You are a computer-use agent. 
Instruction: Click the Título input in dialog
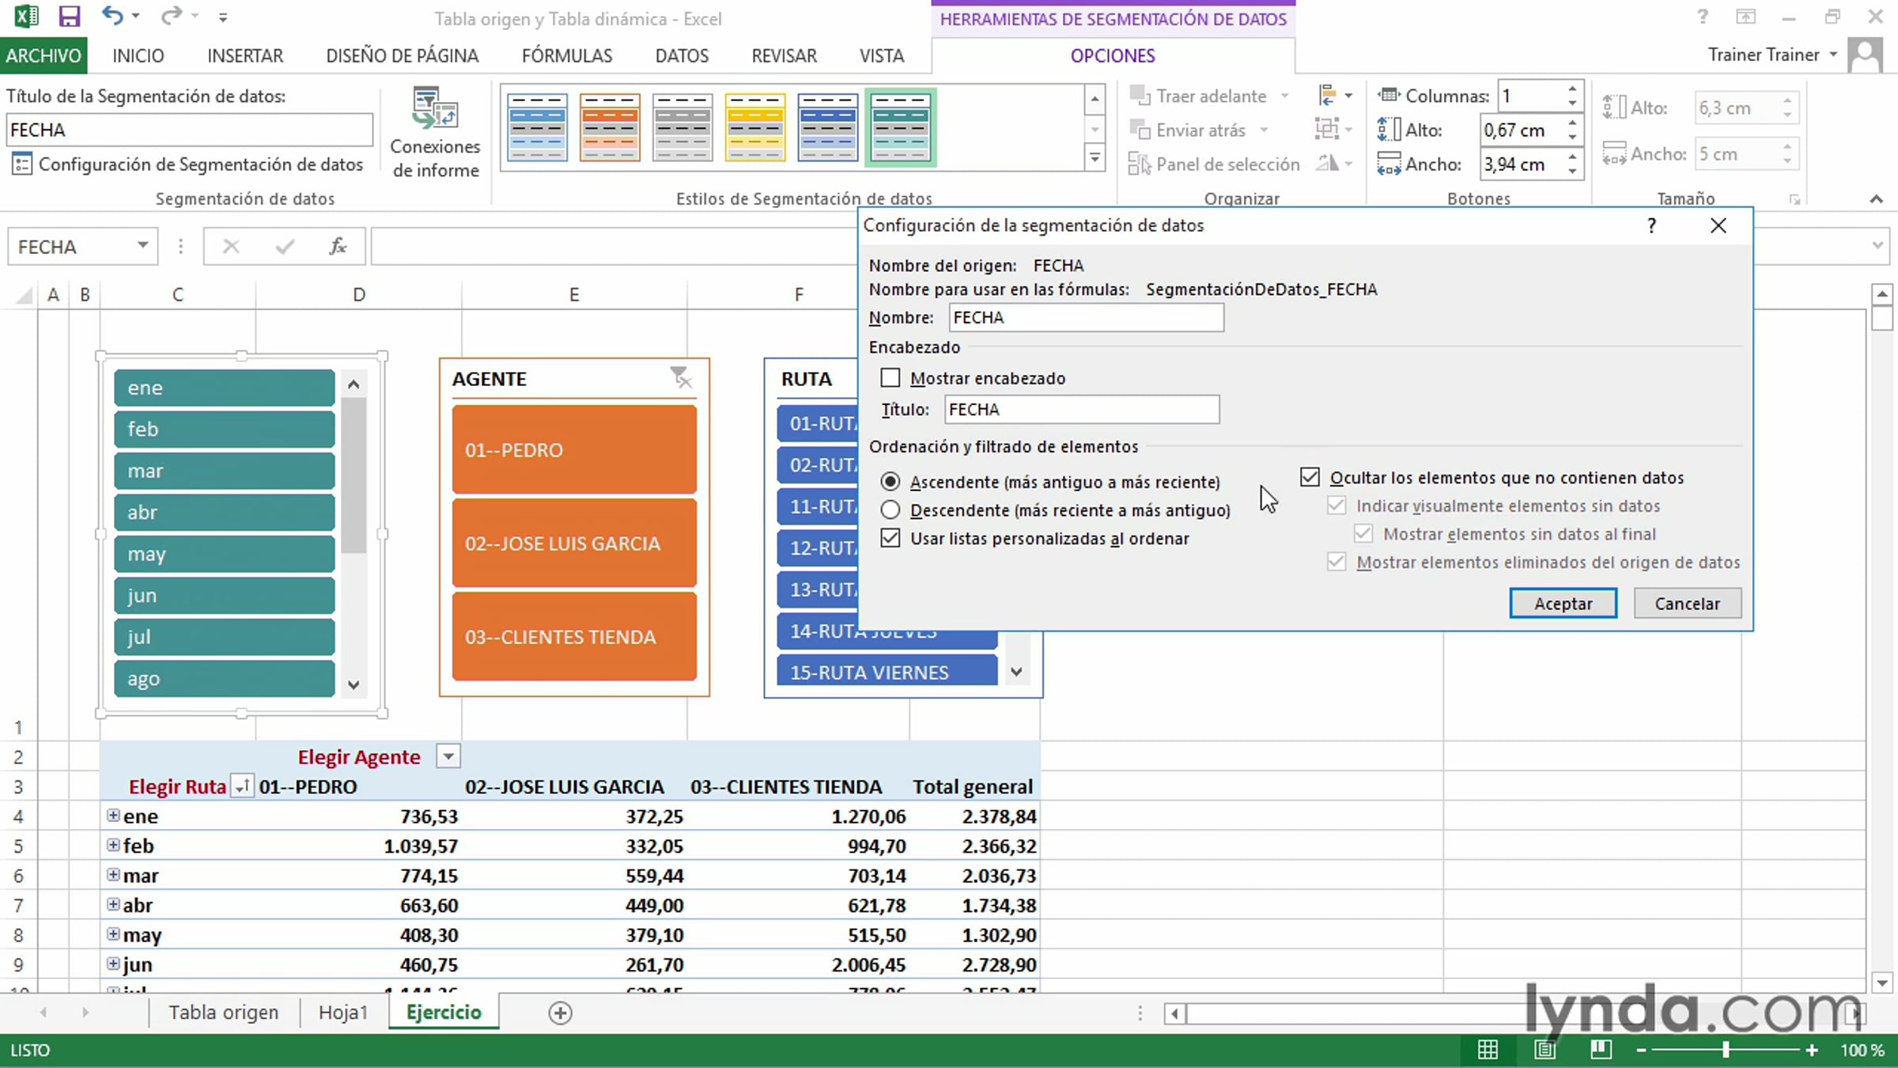point(1082,409)
